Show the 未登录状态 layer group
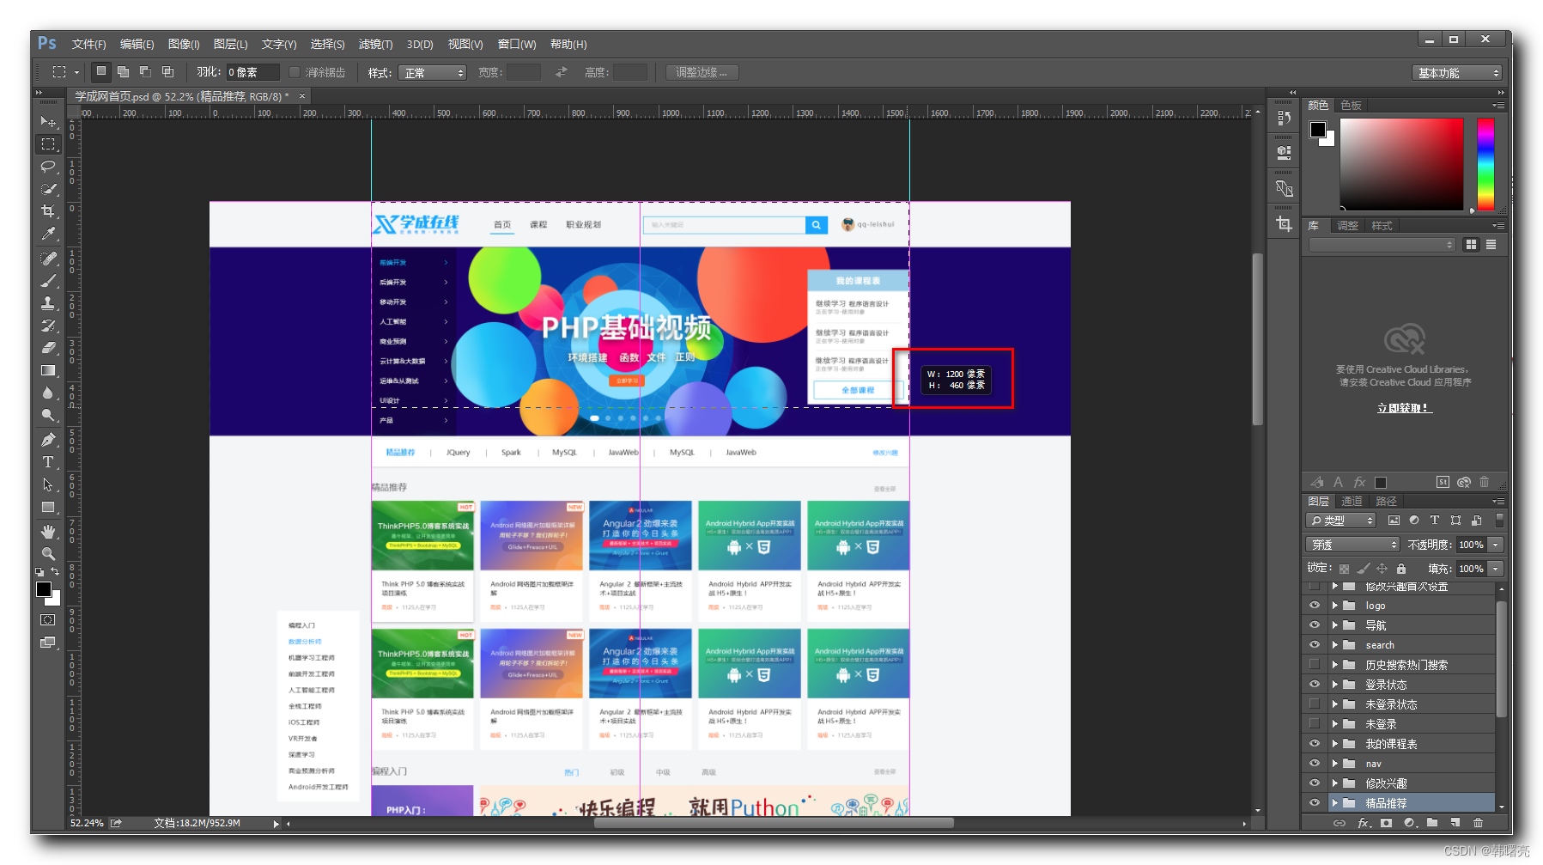Viewport: 1543px width, 865px height. 1314,704
